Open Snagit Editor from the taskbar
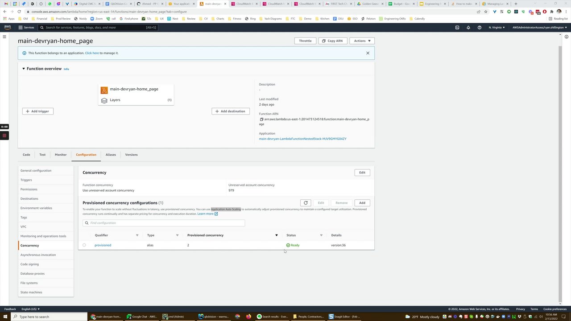This screenshot has height=321, width=571. click(345, 317)
